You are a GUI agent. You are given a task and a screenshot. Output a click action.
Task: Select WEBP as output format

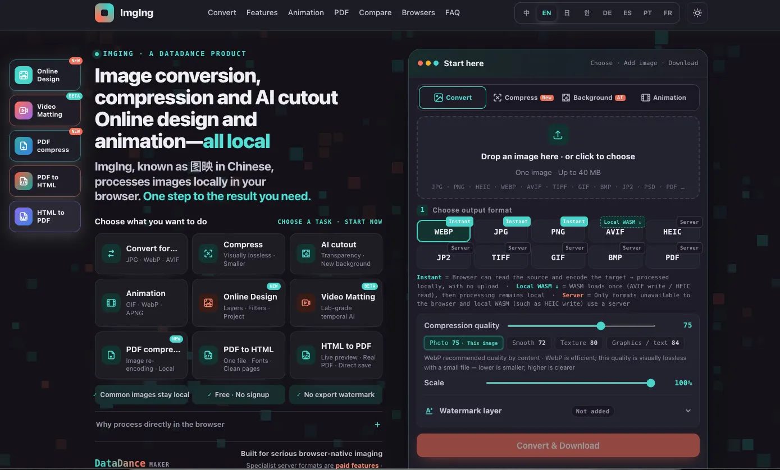coord(444,232)
